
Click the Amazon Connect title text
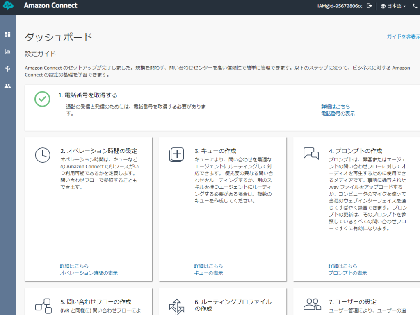point(50,5)
